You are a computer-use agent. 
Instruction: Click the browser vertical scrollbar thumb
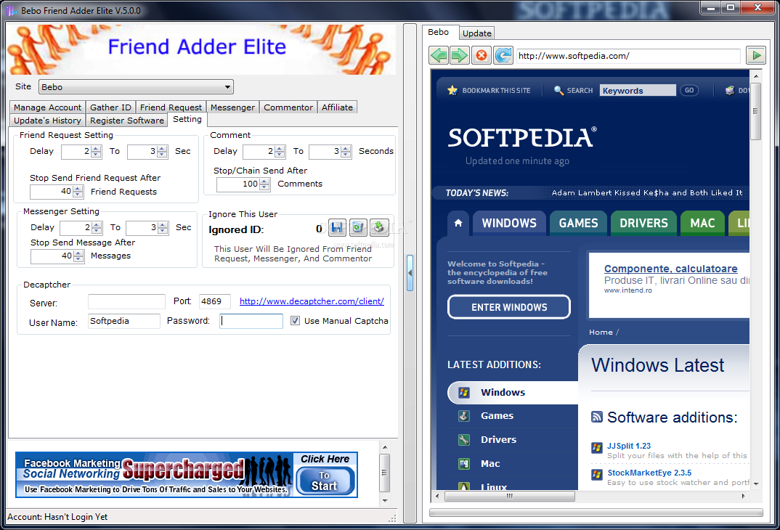coord(755,111)
